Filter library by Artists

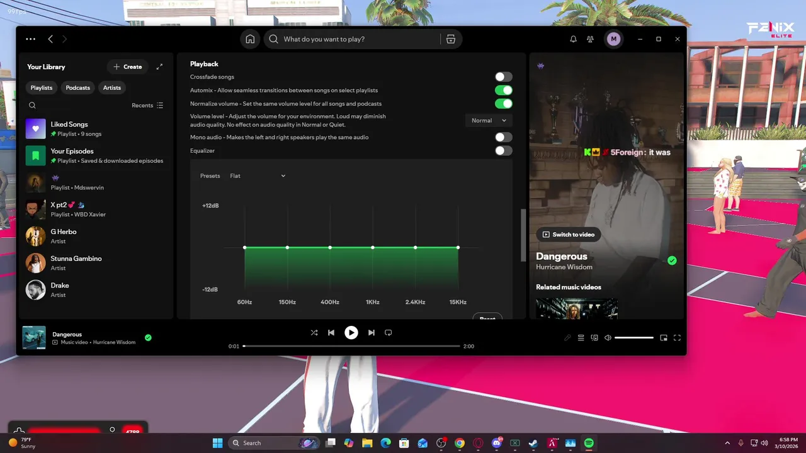click(112, 87)
